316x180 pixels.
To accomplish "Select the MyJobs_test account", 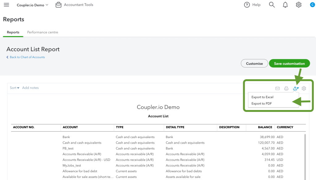I will pos(72,166).
